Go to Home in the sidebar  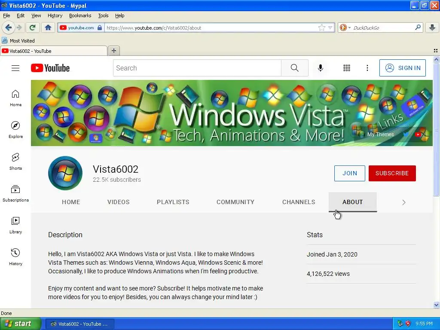pos(15,98)
